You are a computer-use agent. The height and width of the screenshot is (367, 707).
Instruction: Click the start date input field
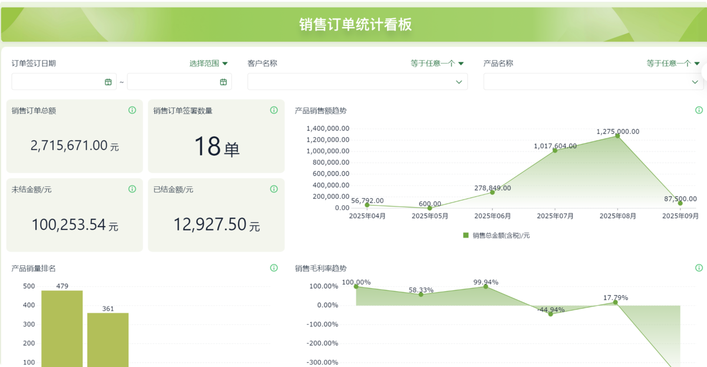click(x=64, y=82)
